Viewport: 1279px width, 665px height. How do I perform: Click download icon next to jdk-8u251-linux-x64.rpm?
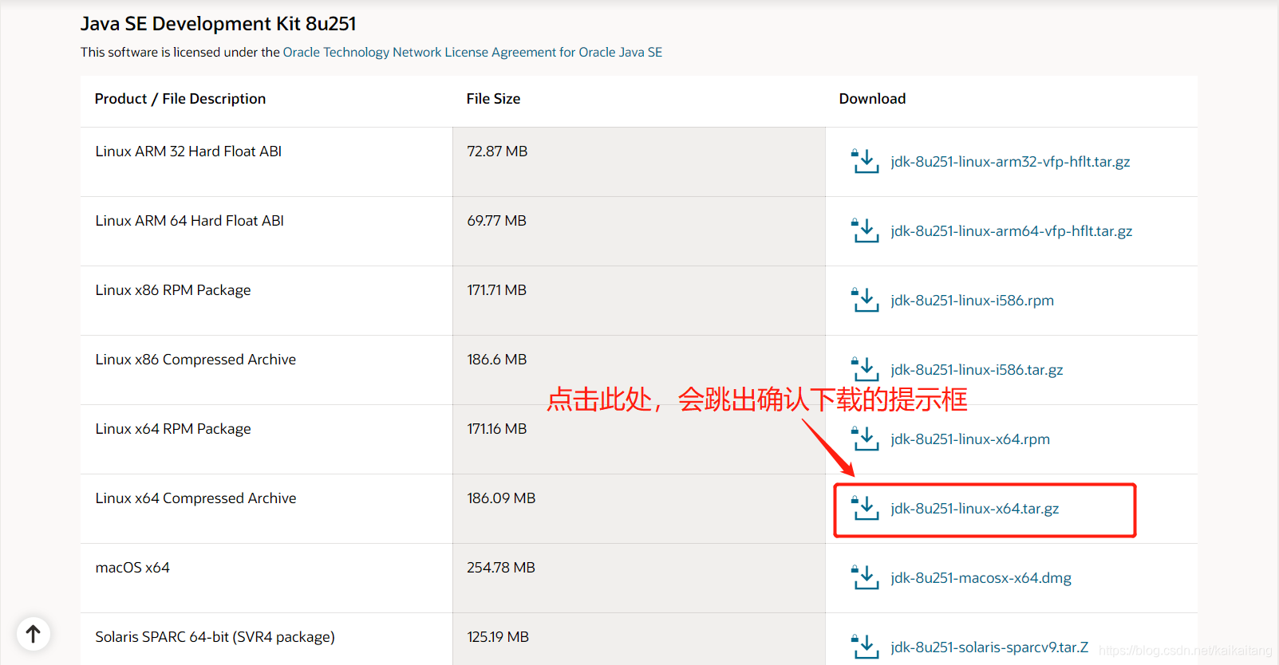[x=865, y=439]
